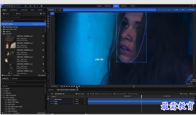Image resolution: width=196 pixels, height=115 pixels.
Task: Click the viewer next frame button
Action: (74, 86)
